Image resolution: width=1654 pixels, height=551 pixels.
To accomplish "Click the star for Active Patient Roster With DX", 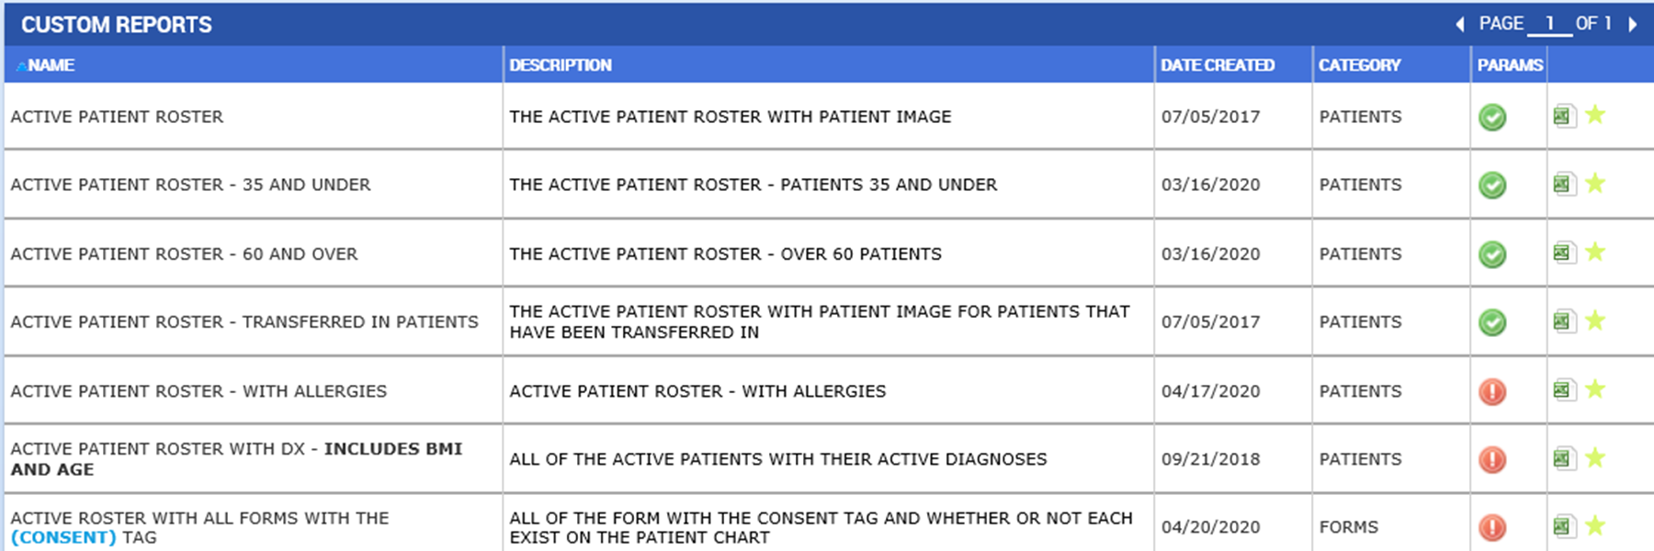I will point(1595,457).
